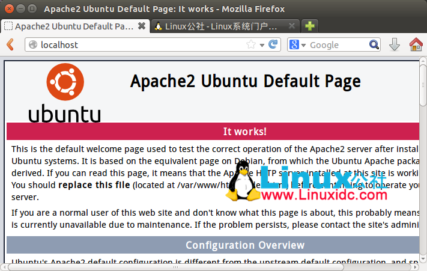
Task: Click the globe site identity icon
Action: coord(33,44)
